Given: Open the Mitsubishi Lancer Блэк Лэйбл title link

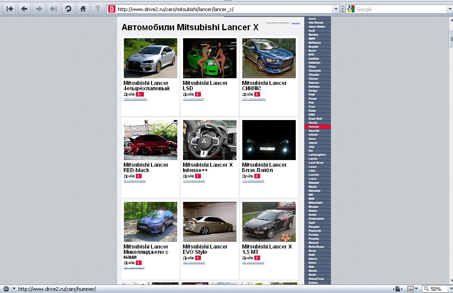Looking at the screenshot, I should [264, 168].
